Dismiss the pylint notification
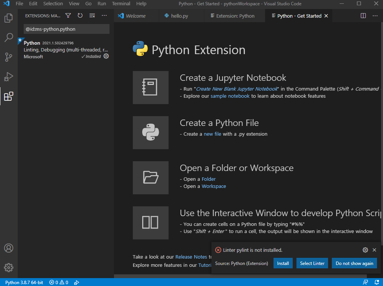 [374, 250]
